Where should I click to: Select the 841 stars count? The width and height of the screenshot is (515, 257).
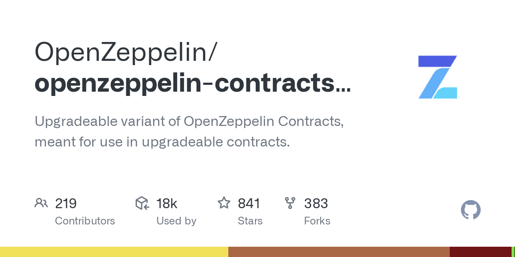249,203
